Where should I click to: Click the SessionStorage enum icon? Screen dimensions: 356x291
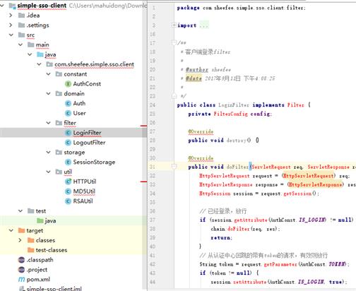point(68,162)
